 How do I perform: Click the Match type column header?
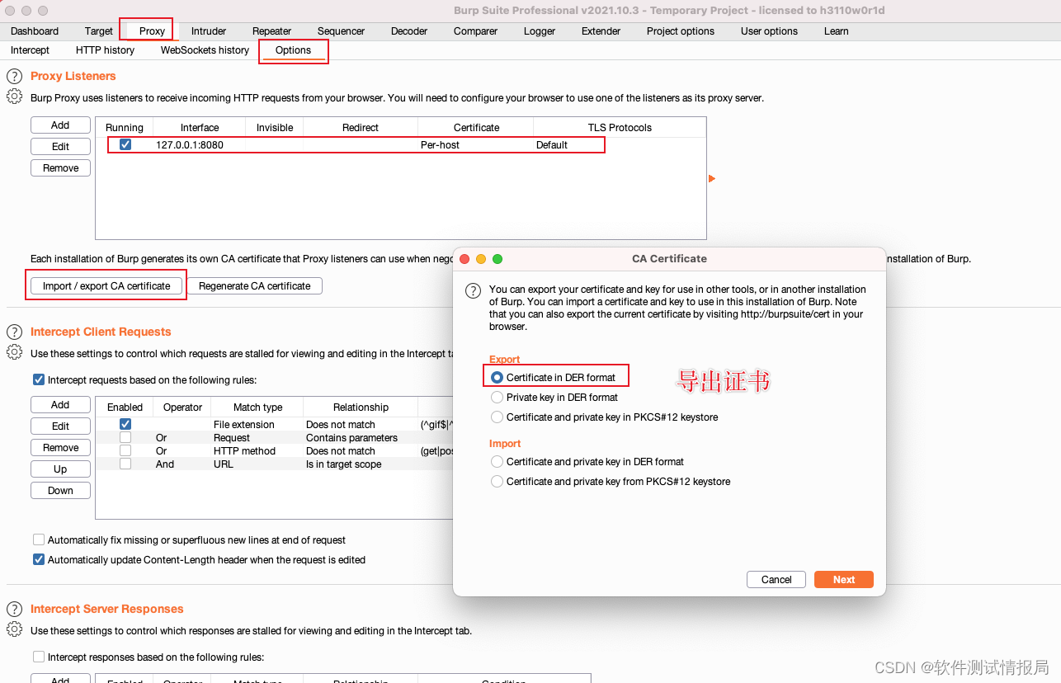[x=257, y=407]
